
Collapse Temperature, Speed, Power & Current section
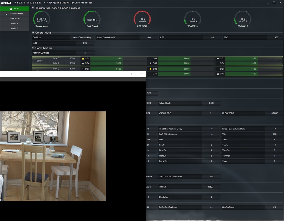click(33, 8)
